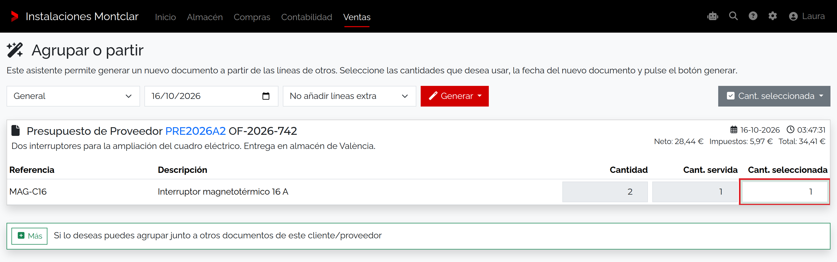Screen dimensions: 837x262
Task: Click the Total: 34,41 € text
Action: [x=802, y=141]
